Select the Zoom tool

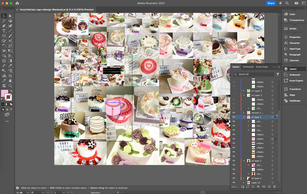(x=10, y=86)
